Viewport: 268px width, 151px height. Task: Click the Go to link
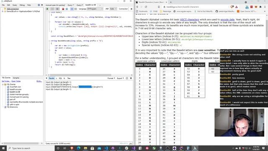39,81
